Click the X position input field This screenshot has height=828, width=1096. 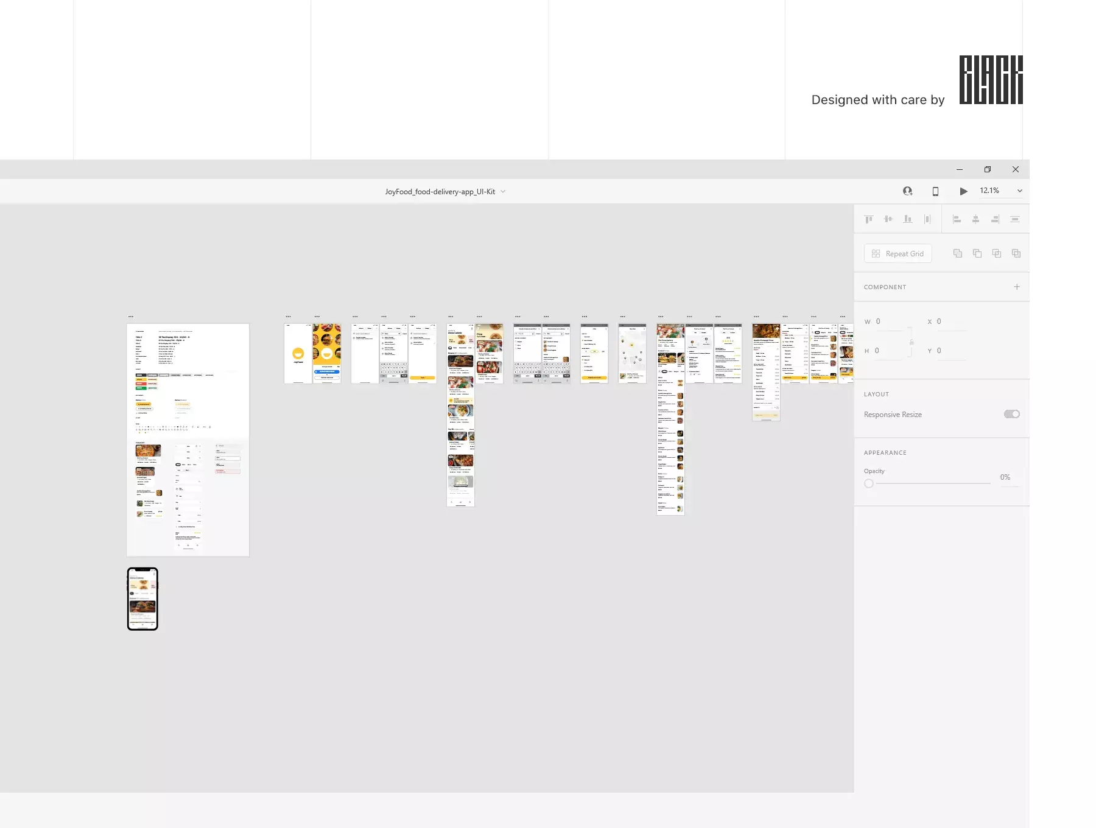coord(952,321)
